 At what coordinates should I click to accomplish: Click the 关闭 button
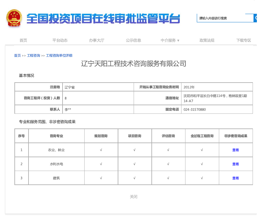coord(134,197)
